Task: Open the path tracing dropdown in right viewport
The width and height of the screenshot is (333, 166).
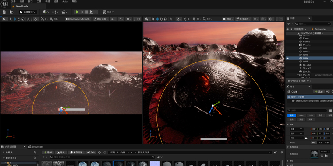Action: coord(243,19)
